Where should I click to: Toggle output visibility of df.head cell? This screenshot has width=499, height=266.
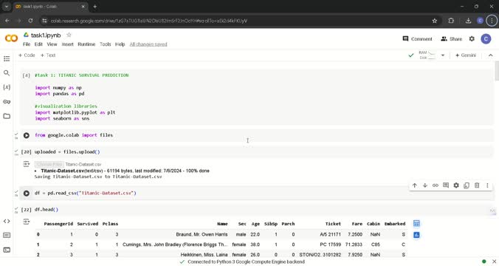click(x=27, y=222)
